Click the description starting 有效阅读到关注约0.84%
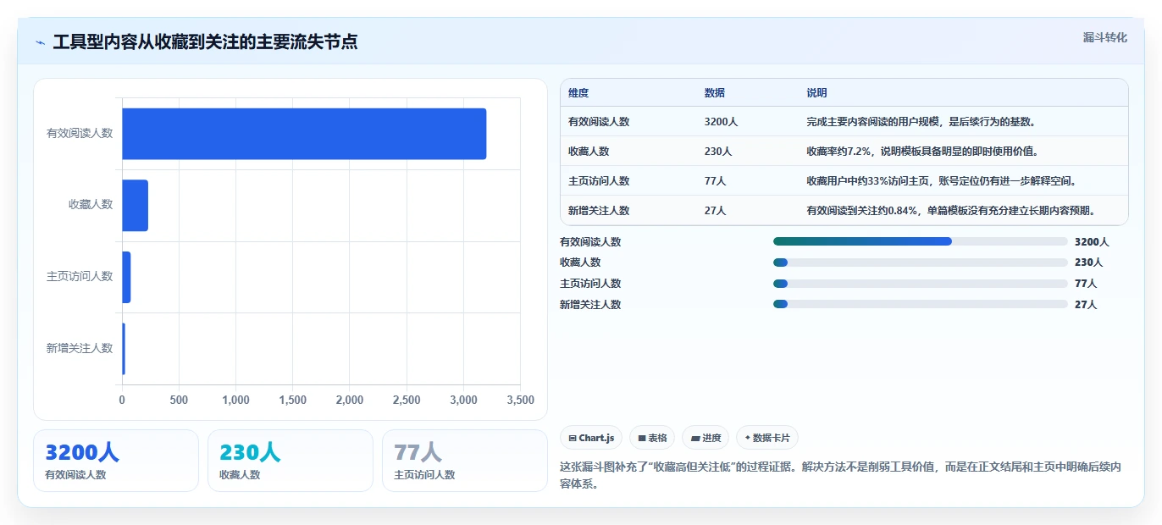This screenshot has height=525, width=1162. click(x=952, y=211)
